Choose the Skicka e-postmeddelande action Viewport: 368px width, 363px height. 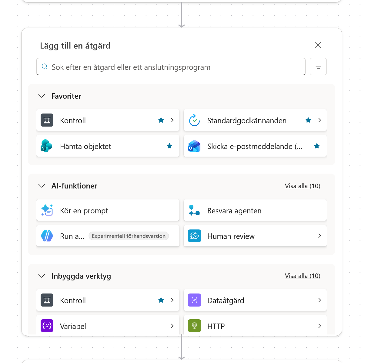tap(255, 146)
